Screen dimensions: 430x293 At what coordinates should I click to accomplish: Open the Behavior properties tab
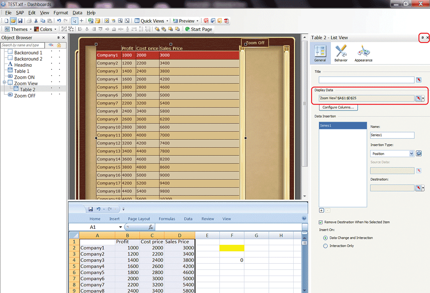(341, 53)
